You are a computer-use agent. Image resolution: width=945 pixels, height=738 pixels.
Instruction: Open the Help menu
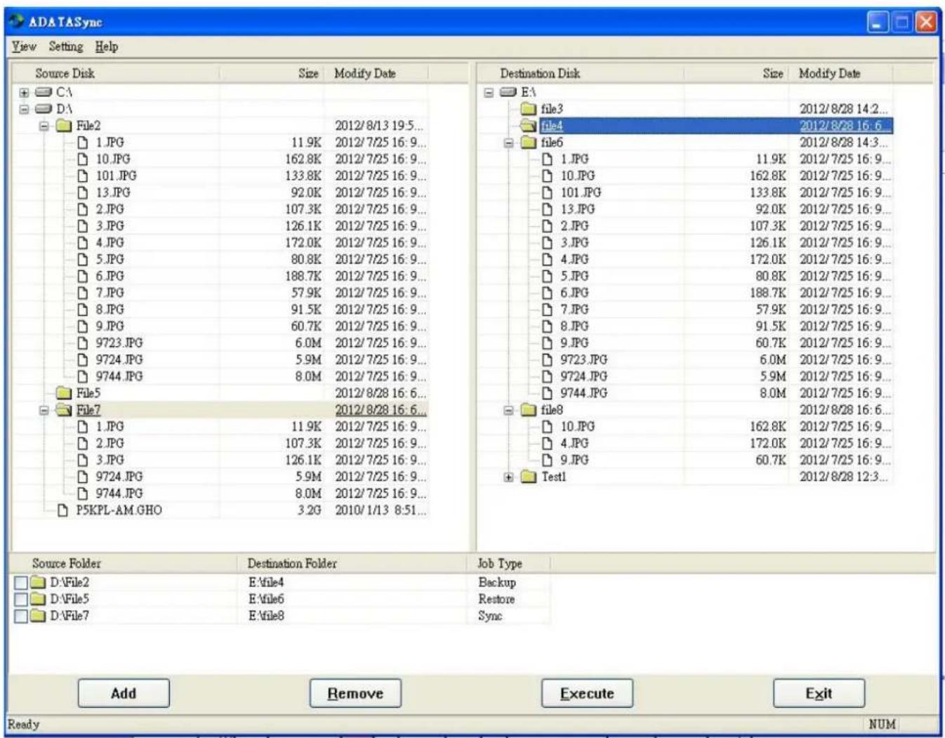[x=107, y=46]
